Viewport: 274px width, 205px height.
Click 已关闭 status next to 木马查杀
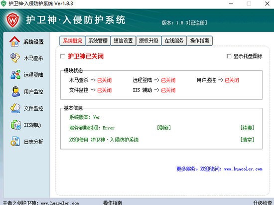[x=104, y=80]
